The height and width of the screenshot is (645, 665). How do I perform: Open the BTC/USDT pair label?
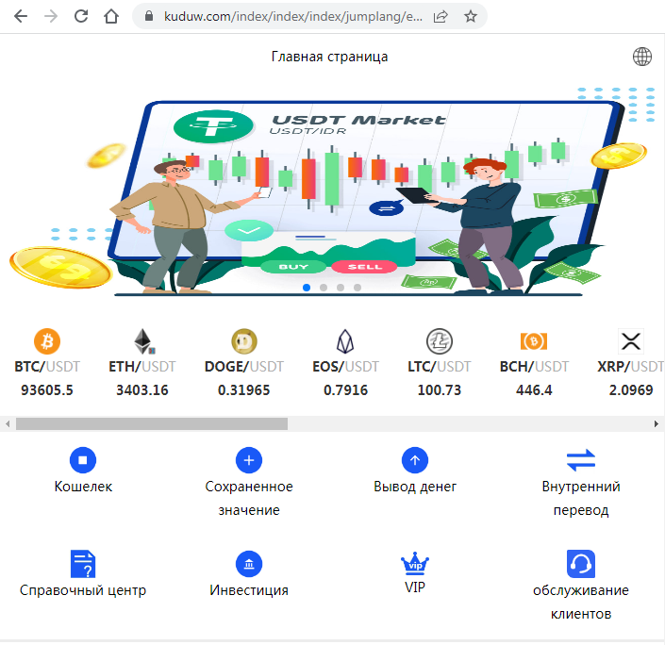[47, 367]
